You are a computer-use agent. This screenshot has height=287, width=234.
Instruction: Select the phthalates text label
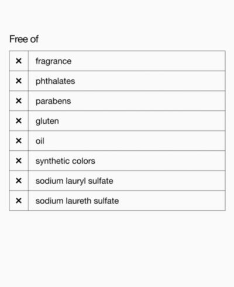tap(55, 81)
